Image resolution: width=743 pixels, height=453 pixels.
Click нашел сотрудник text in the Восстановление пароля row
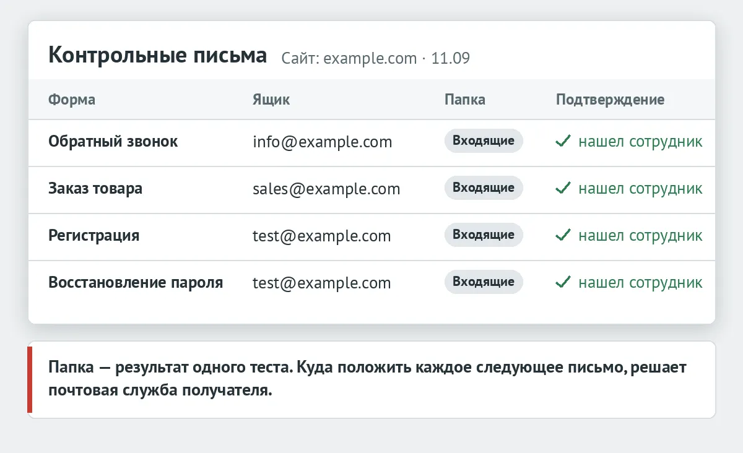(x=641, y=283)
